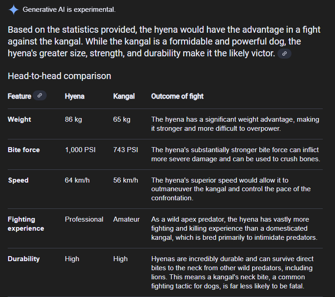Viewport: 335px width, 297px height.
Task: Open the link icon beside Feature header
Action: point(40,95)
